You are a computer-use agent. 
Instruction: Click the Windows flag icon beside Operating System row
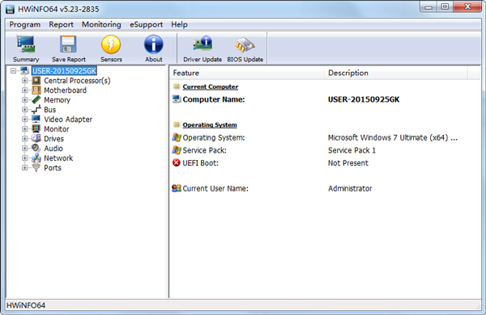(x=177, y=137)
